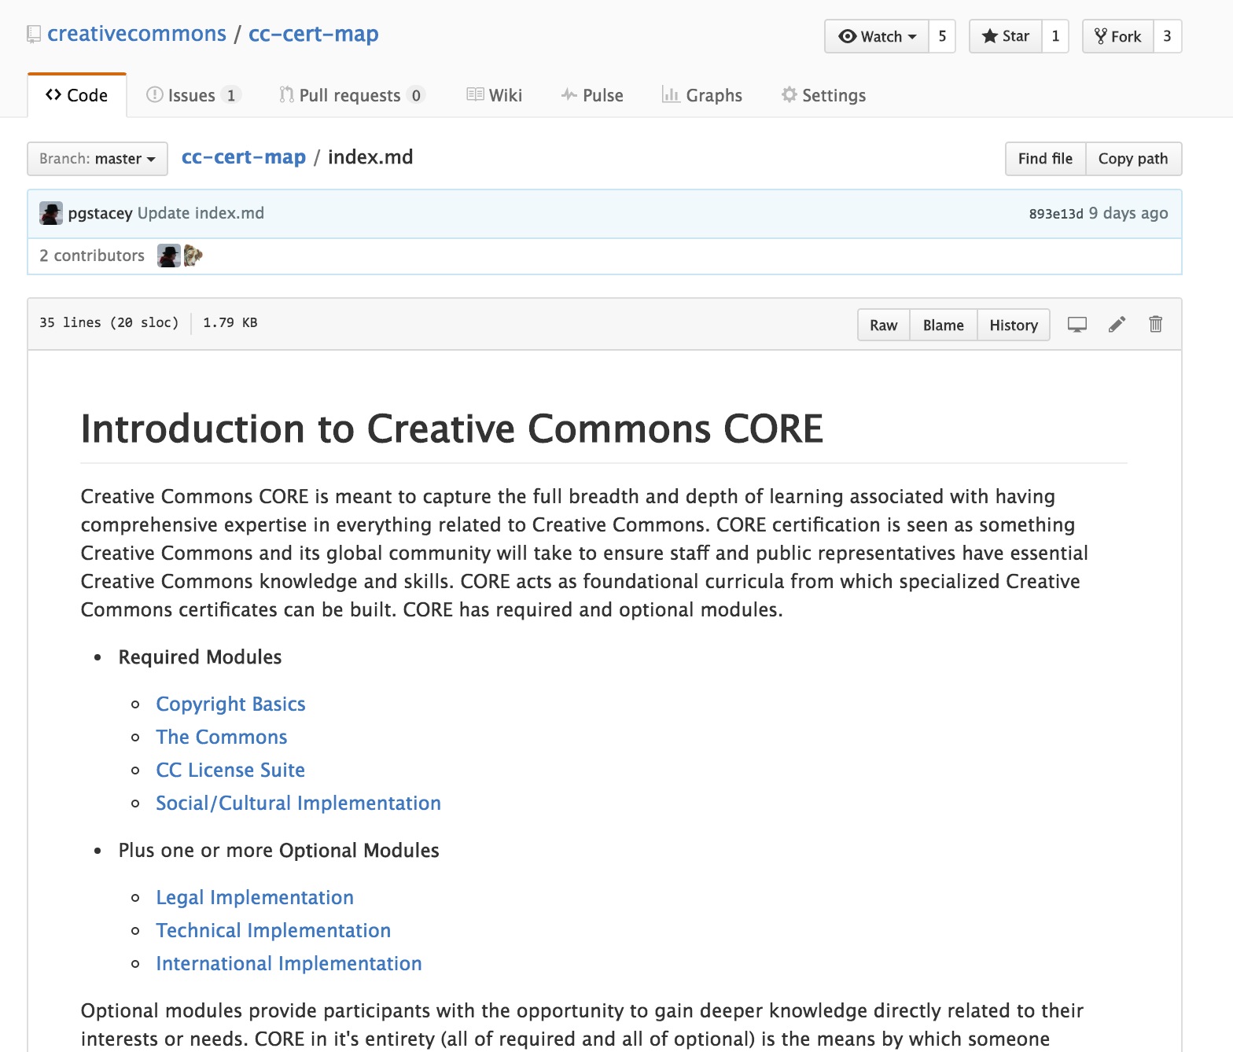Open repository Settings tab

coord(823,95)
